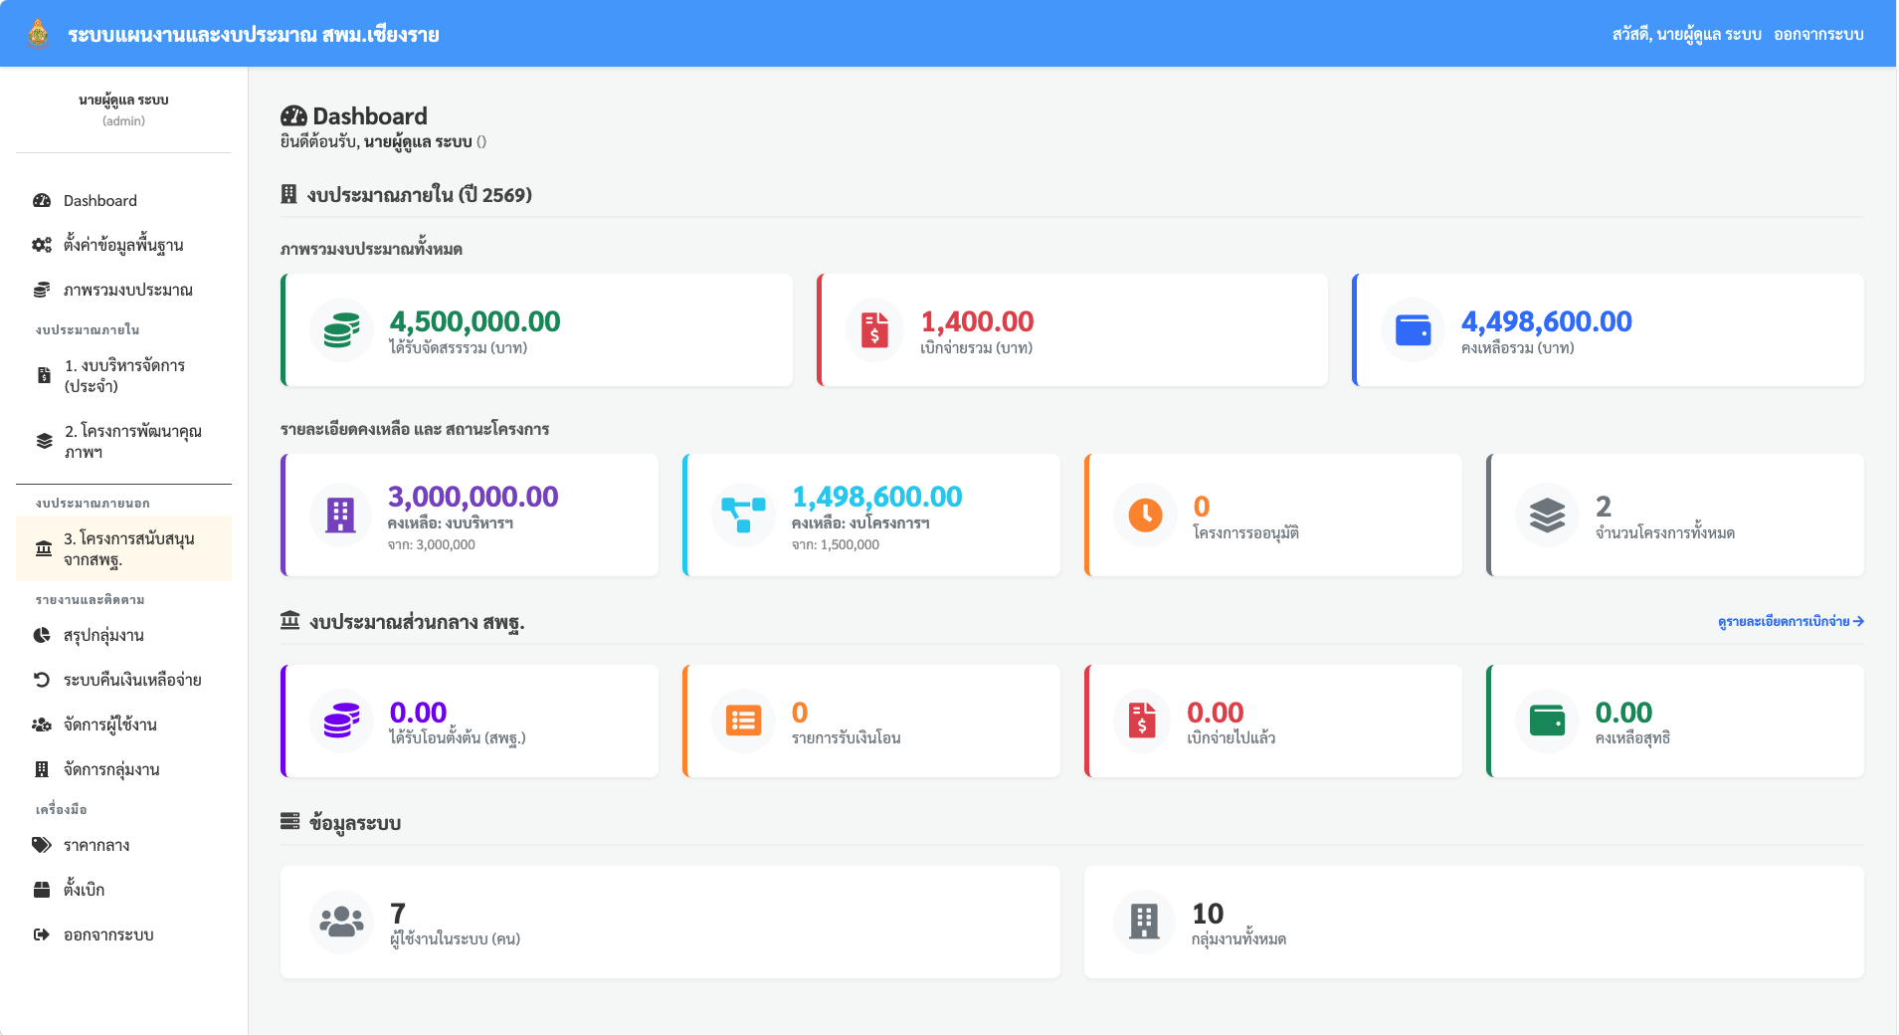Screen dimensions: 1899x1035
Task: Go to จัดการผู้ใช้งาน page
Action: pyautogui.click(x=123, y=724)
